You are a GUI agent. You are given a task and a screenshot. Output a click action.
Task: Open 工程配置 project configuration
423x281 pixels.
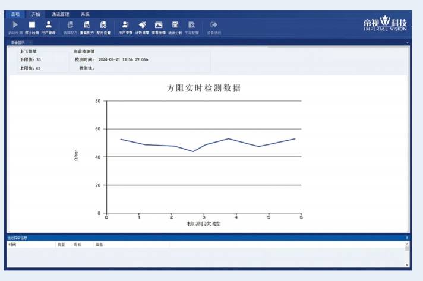[192, 27]
